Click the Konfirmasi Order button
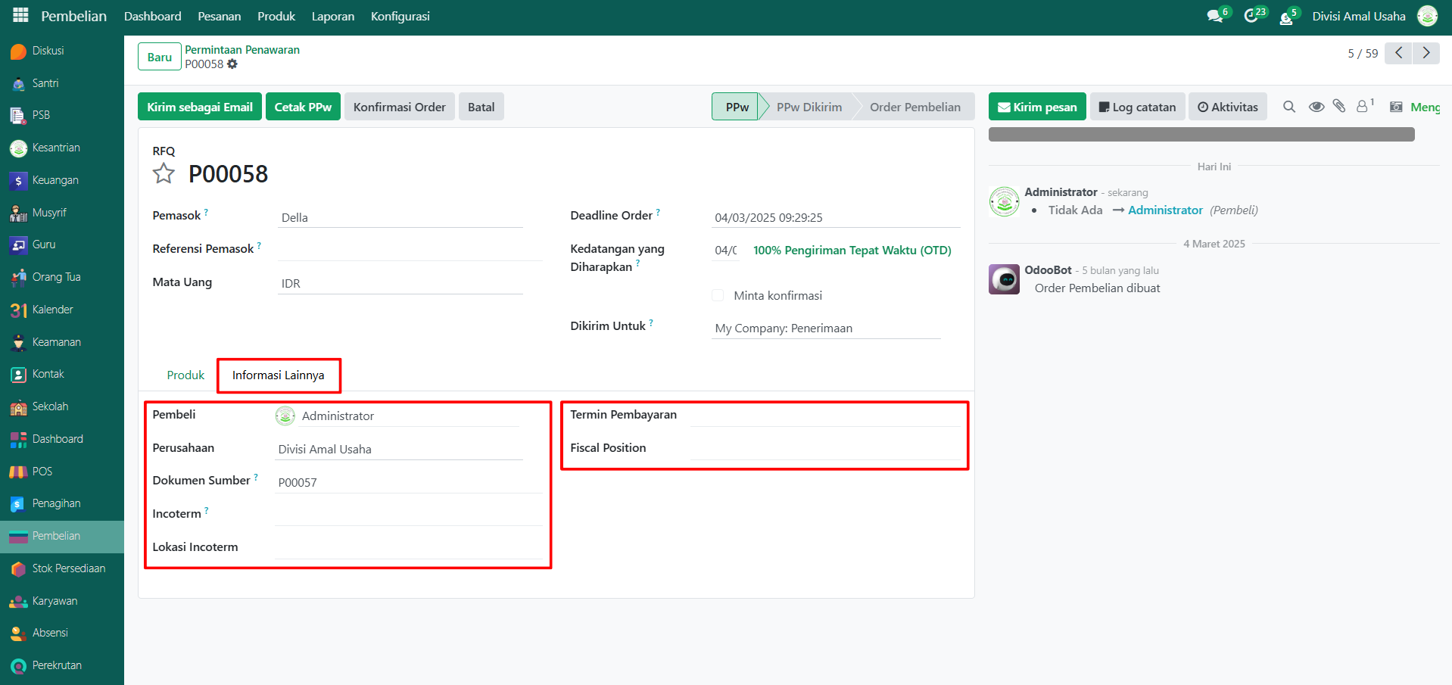This screenshot has width=1452, height=685. [x=399, y=107]
